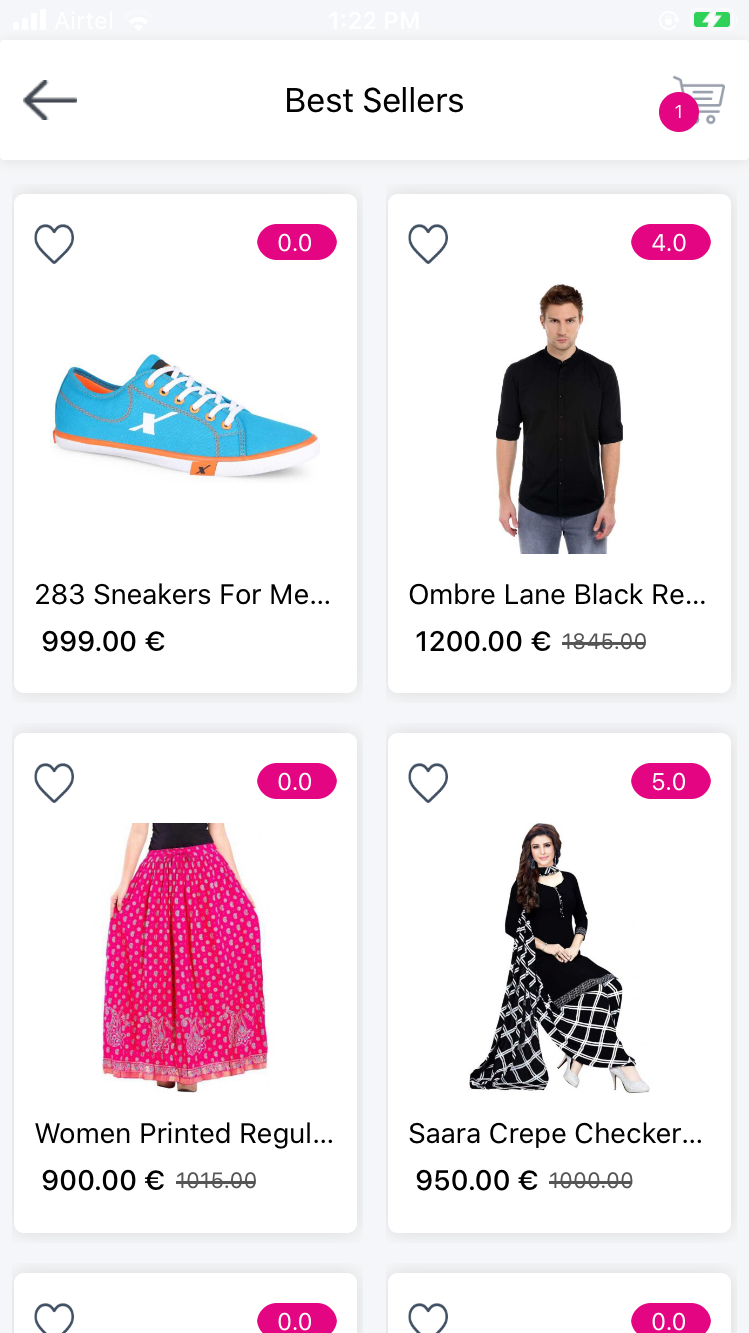Heart the Saara Crepe Checkered item
749x1333 pixels.
429,782
